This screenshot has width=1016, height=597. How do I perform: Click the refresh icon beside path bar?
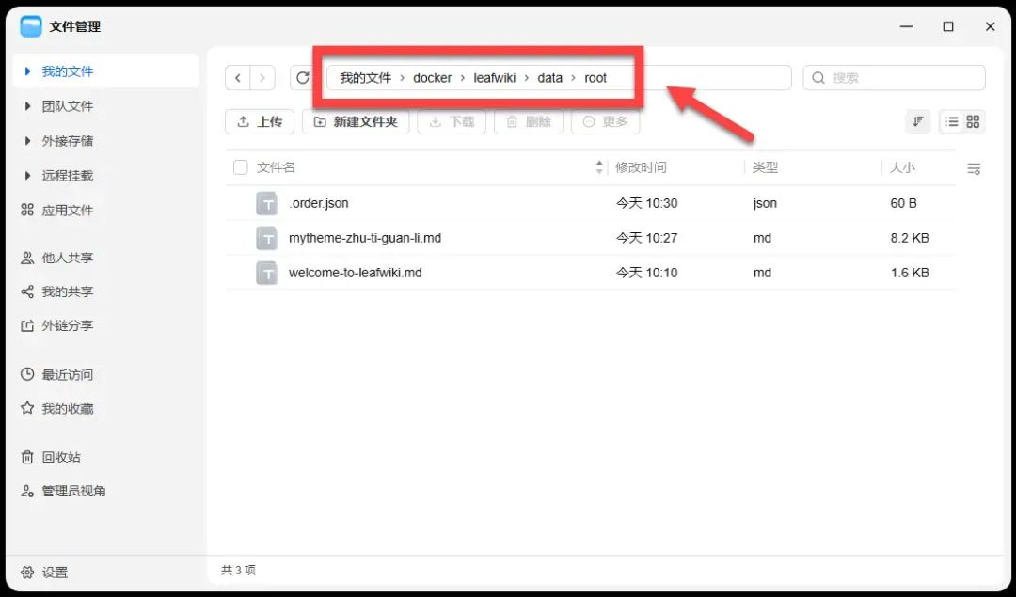pos(303,78)
